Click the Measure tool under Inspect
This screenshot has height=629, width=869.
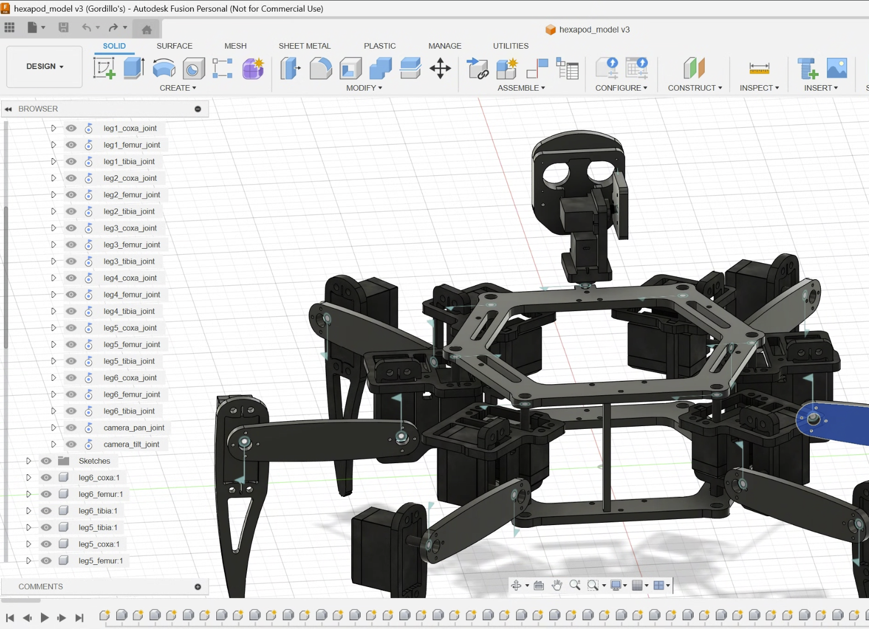(759, 69)
